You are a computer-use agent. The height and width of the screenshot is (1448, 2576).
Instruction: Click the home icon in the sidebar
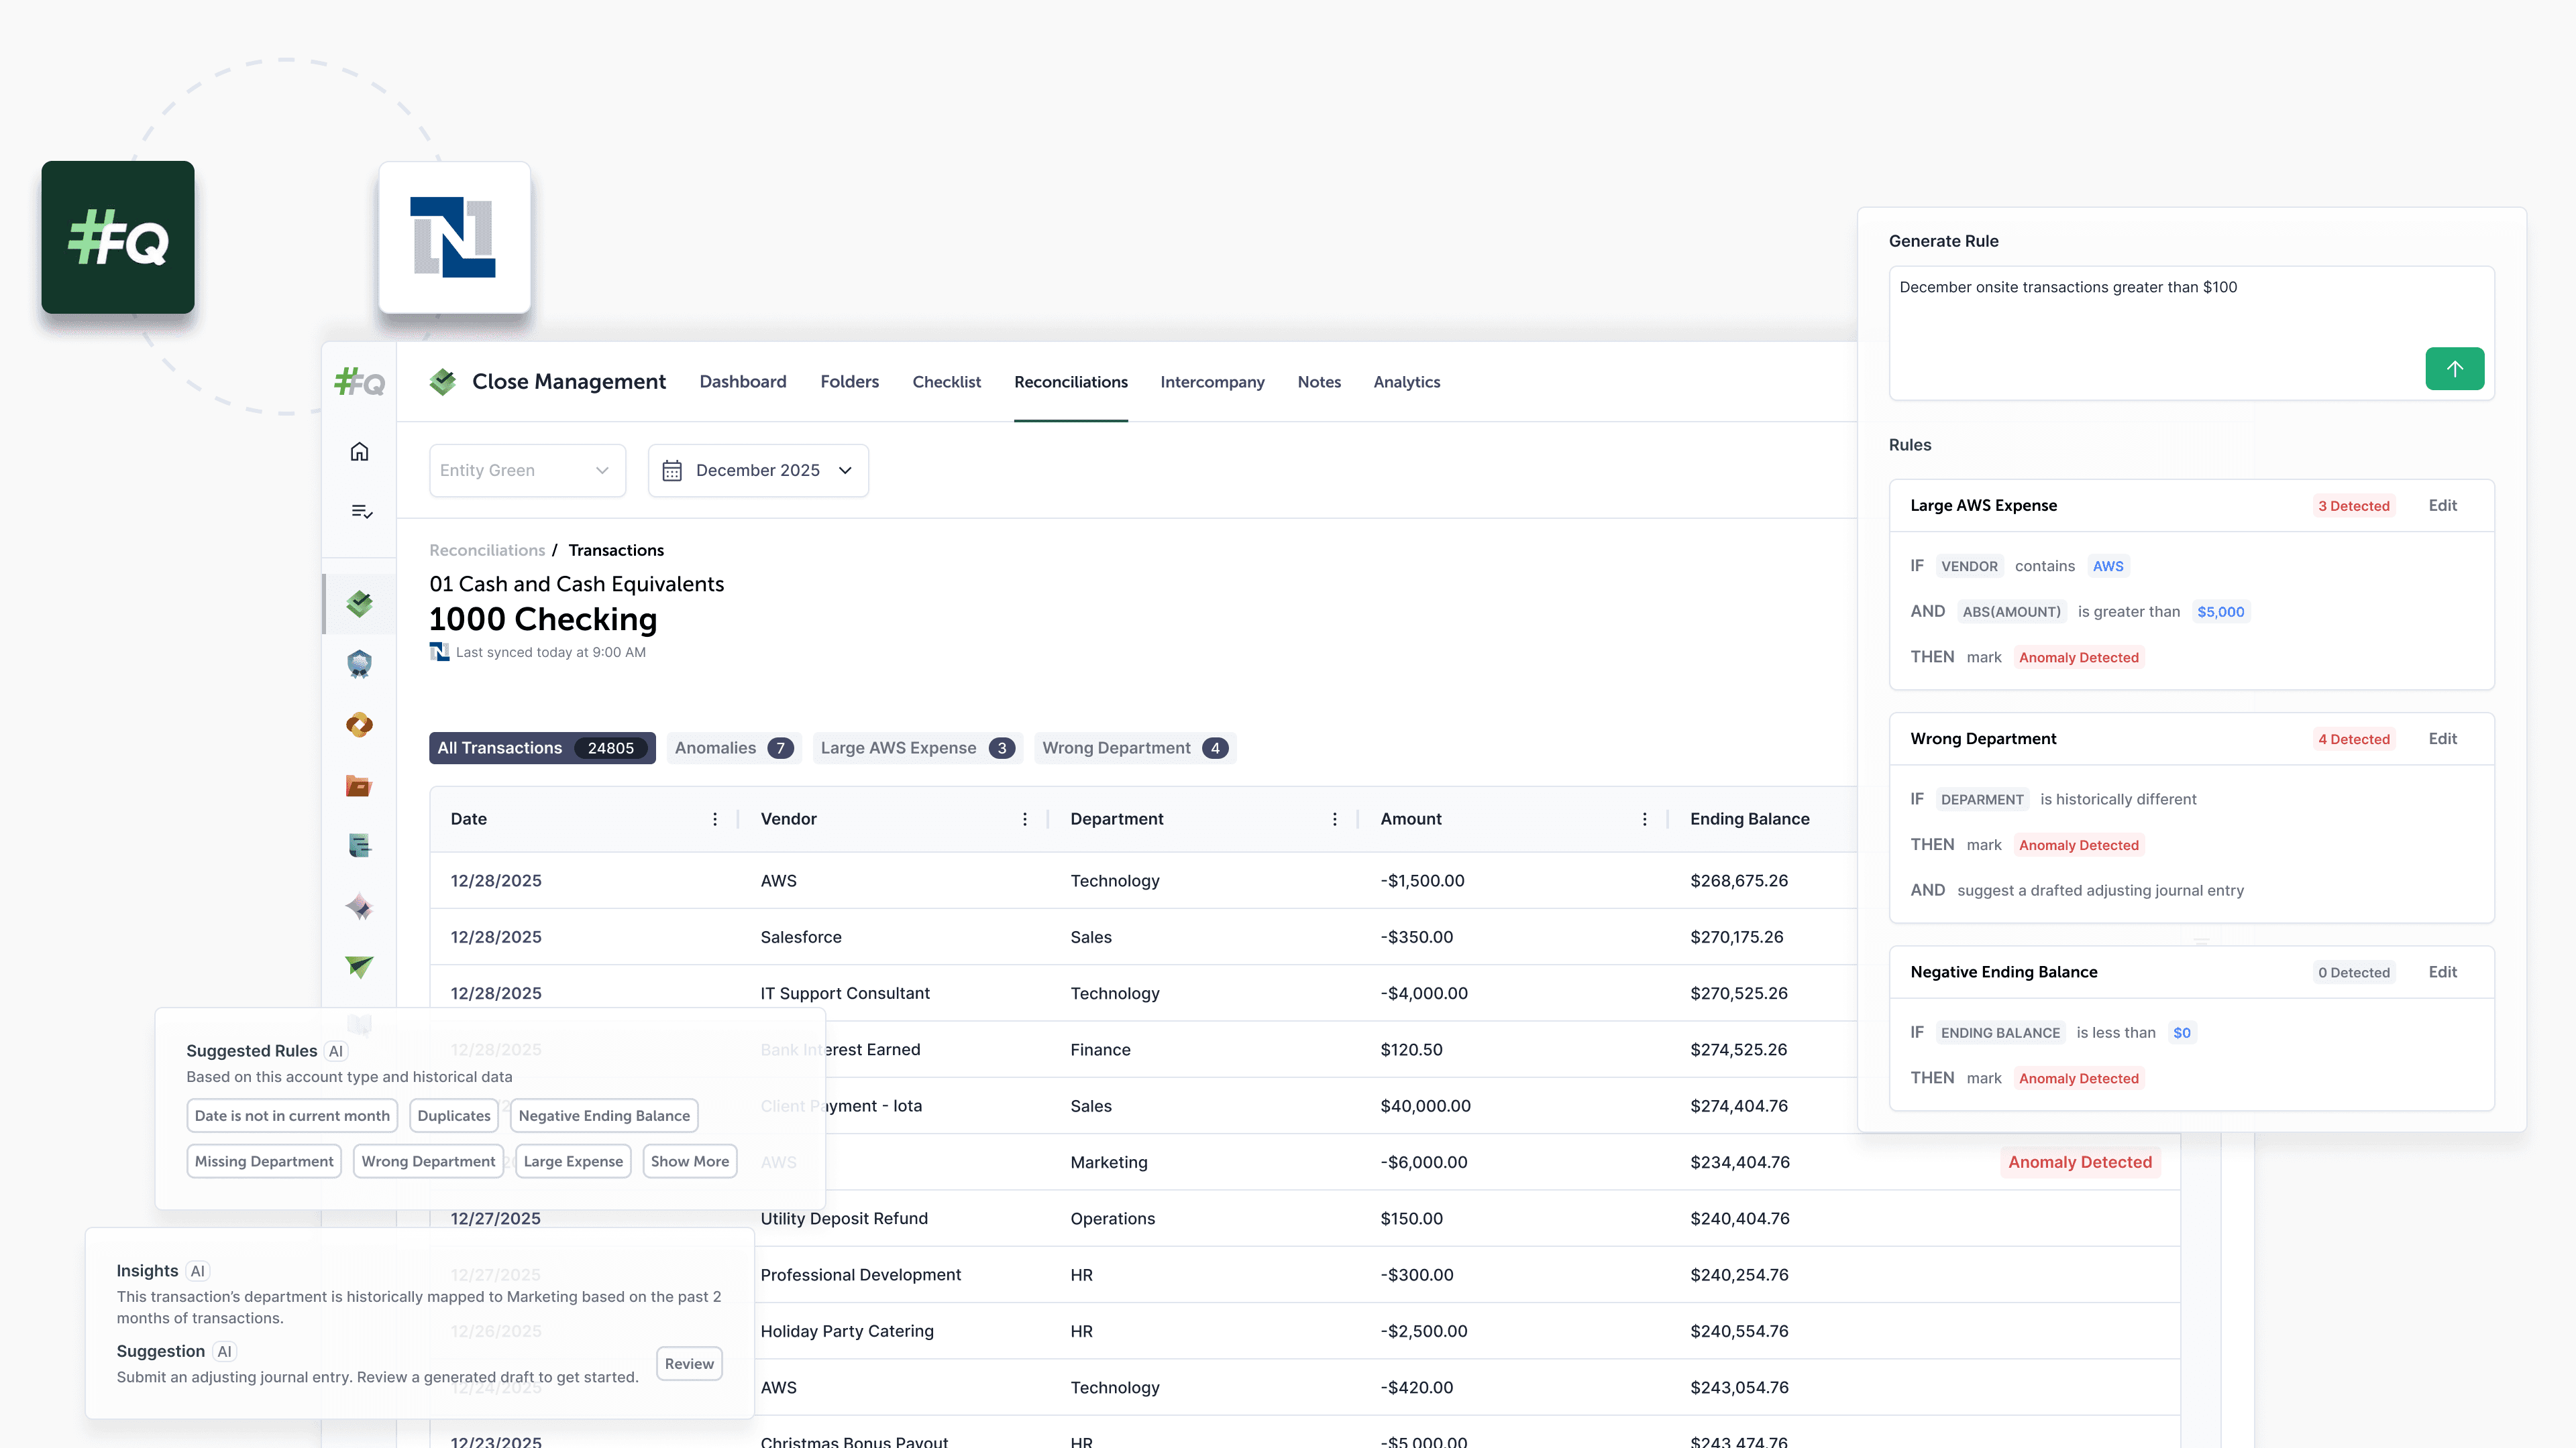[359, 452]
